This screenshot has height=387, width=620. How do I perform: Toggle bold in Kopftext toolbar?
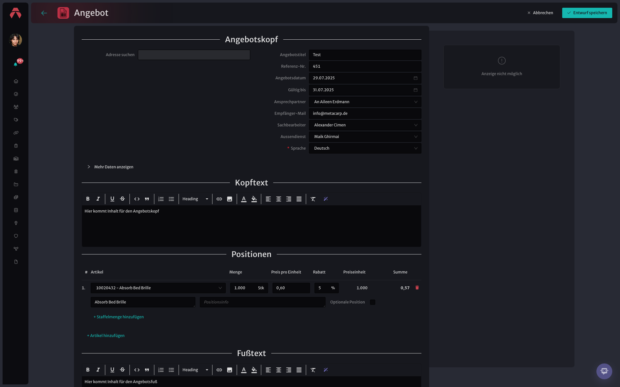coord(88,199)
